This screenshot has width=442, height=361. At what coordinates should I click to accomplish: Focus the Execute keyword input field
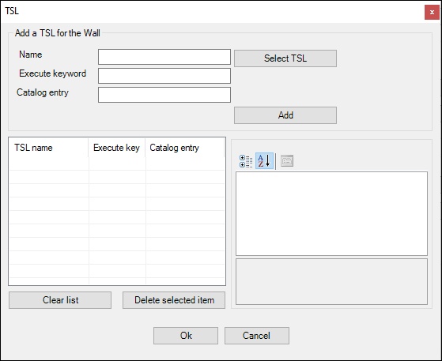(x=164, y=76)
